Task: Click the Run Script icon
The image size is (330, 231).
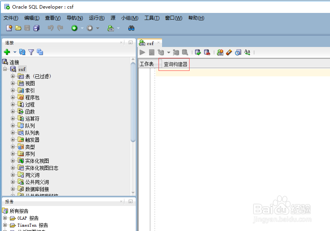Action: tap(151, 52)
